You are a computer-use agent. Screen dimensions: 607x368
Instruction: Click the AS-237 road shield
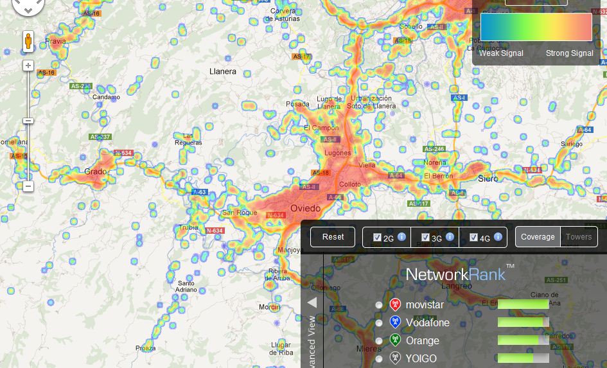coord(100,137)
